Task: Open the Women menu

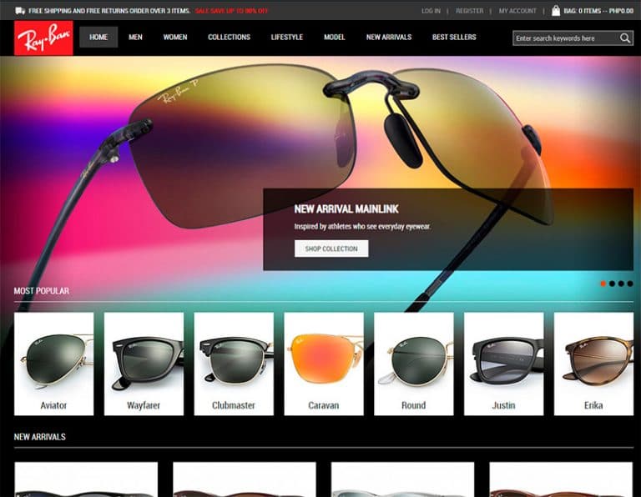Action: pos(175,38)
